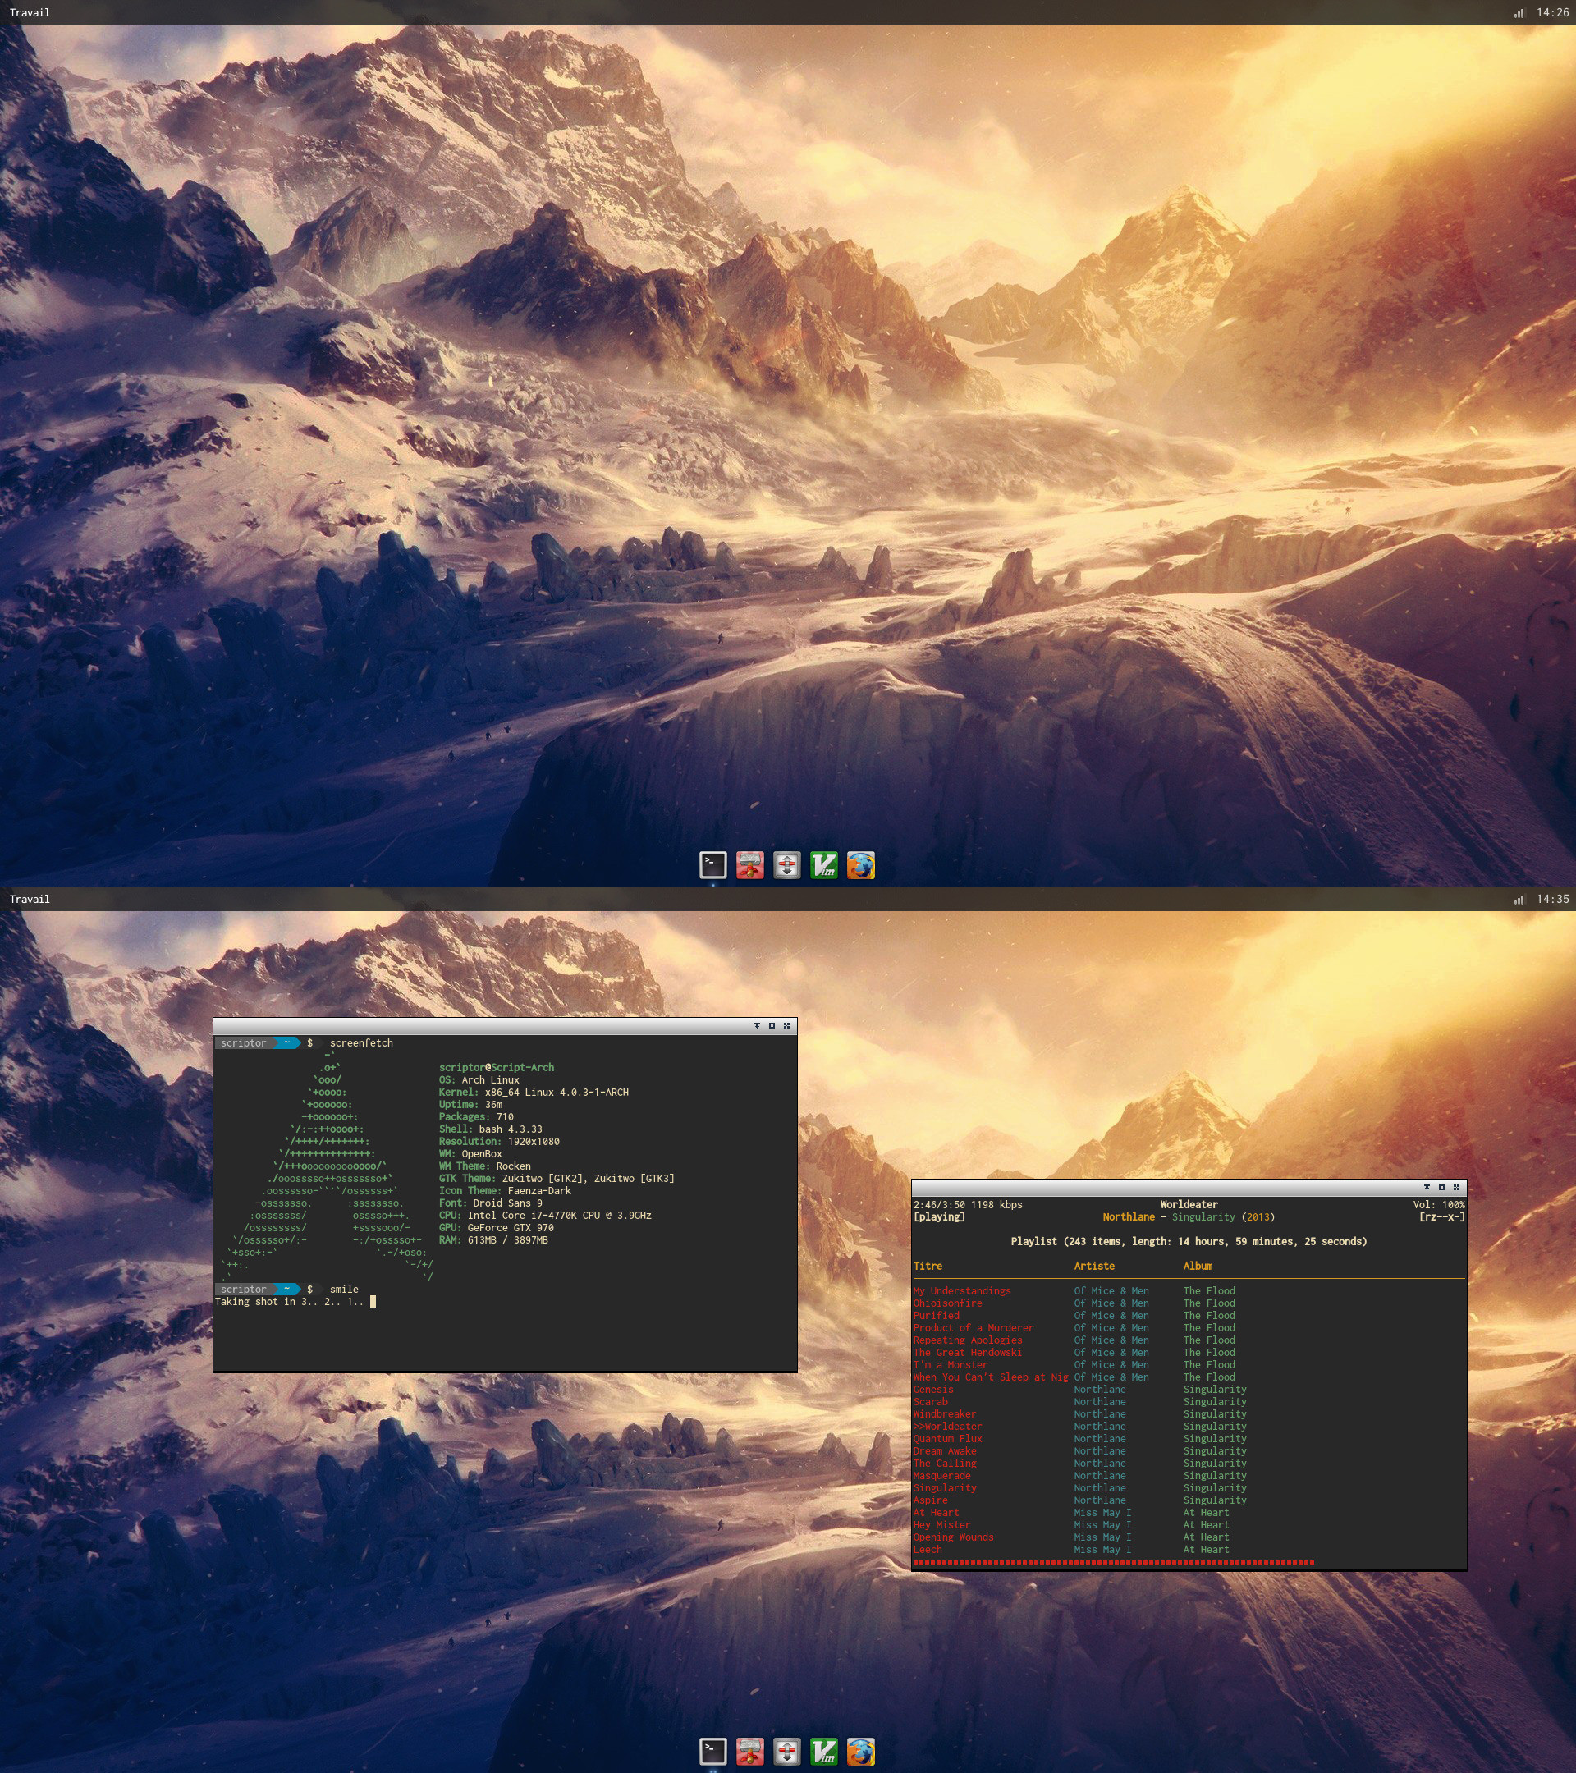This screenshot has width=1576, height=1773.
Task: Click the signal bars icon beside the 14:26 clock
Action: (1519, 13)
